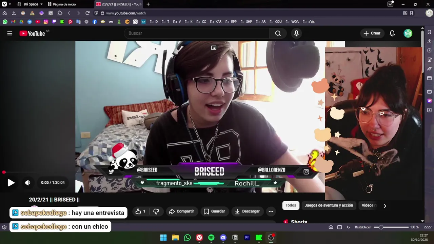Image resolution: width=434 pixels, height=244 pixels.
Task: Toggle video mute speaker button
Action: pos(28,183)
